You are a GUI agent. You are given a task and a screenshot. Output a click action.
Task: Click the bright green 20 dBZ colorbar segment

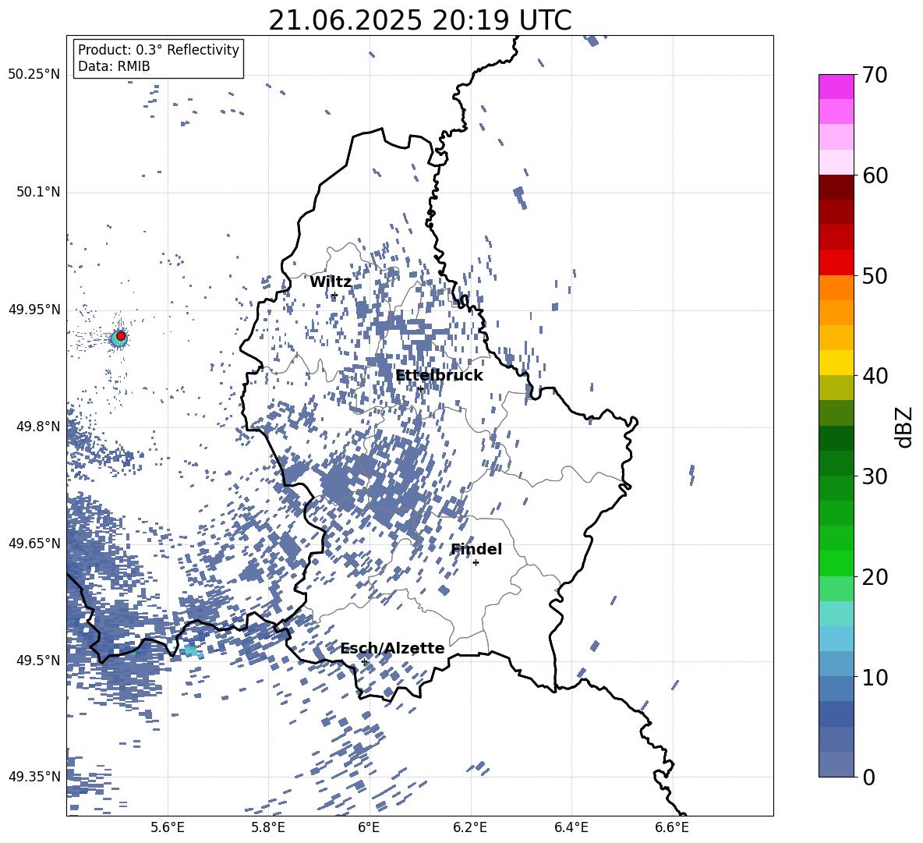836,563
